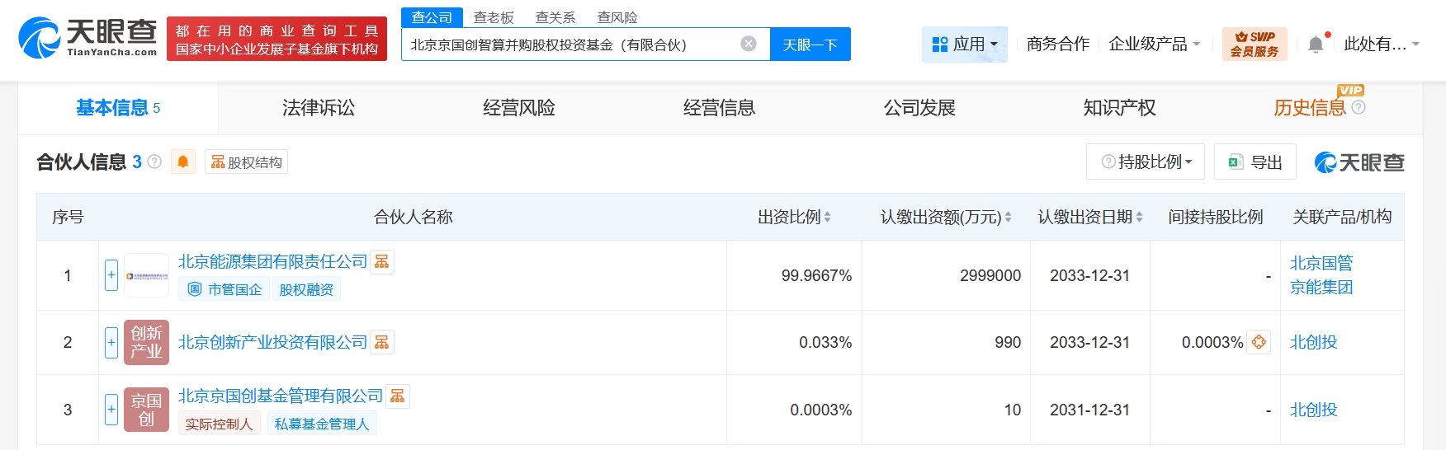
Task: Click indirect shareholding path icon beside 0.0003%
Action: pos(1259,342)
